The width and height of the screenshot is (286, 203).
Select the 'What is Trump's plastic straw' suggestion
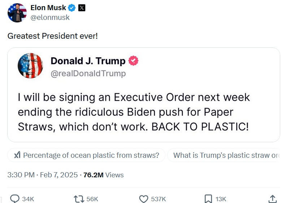225,155
